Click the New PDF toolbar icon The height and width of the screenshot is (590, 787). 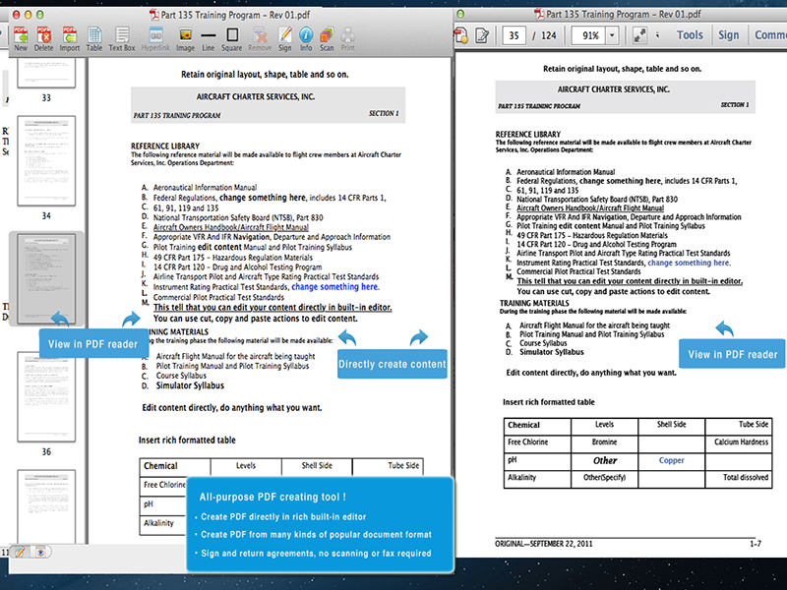21,38
